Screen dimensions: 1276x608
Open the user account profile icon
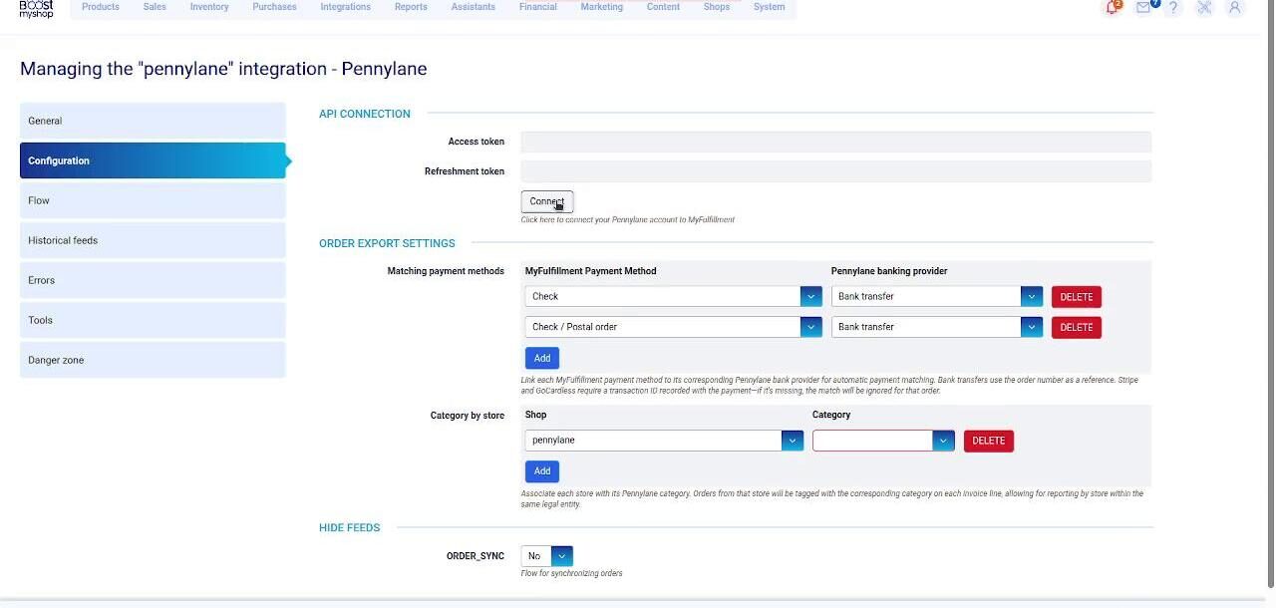point(1235,8)
